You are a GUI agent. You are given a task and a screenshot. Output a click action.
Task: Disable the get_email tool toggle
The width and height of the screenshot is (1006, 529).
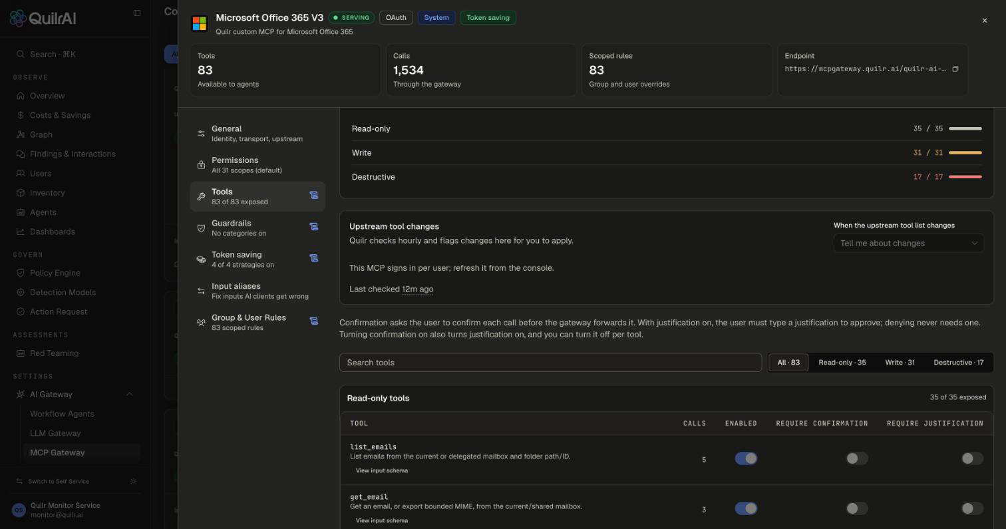pyautogui.click(x=746, y=508)
